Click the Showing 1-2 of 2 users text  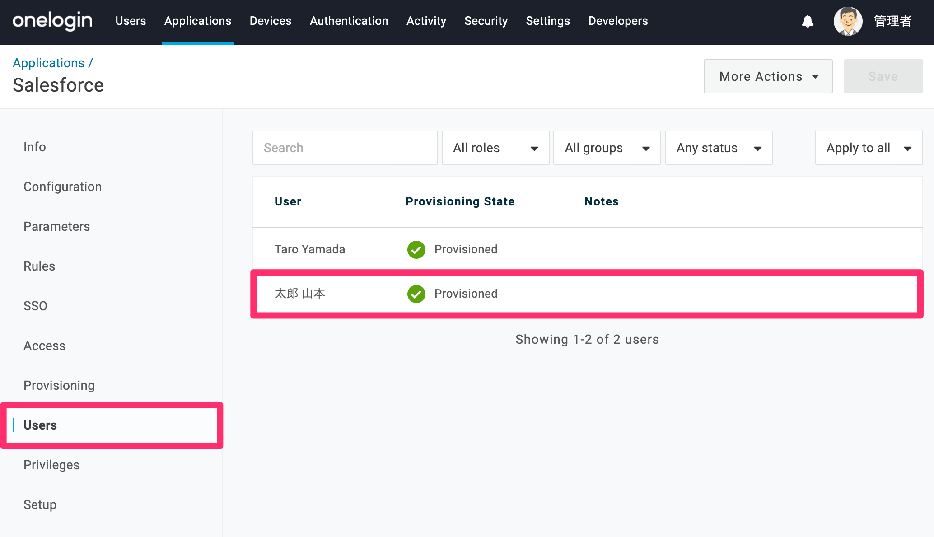click(587, 339)
